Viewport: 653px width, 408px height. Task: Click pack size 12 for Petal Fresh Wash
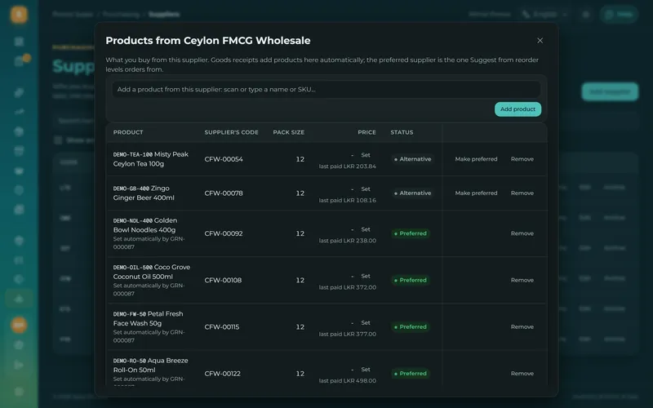coord(300,327)
